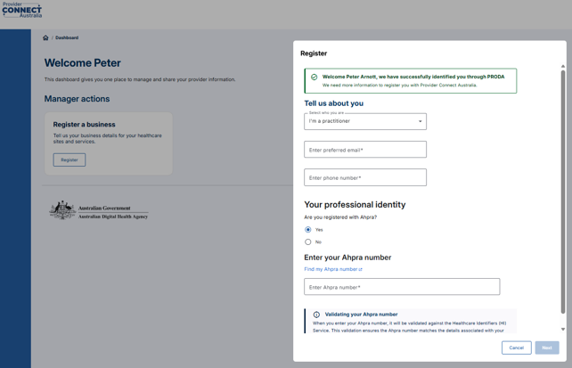Select No for registered with Ahpra
Viewport: 572px width, 368px height.
pos(308,241)
